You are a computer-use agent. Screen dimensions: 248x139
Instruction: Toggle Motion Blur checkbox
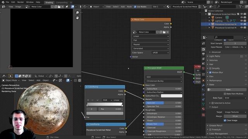coord(210,73)
